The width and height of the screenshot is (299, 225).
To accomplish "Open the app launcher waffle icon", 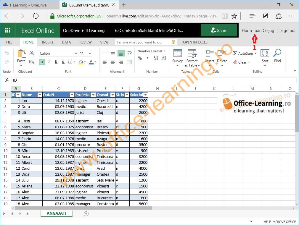I will coord(8,30).
